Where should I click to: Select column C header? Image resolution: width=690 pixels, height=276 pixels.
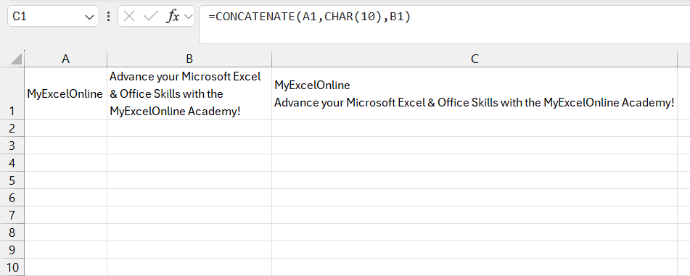coord(475,59)
